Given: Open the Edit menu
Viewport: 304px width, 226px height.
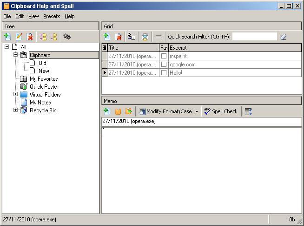Looking at the screenshot, I should pos(20,16).
